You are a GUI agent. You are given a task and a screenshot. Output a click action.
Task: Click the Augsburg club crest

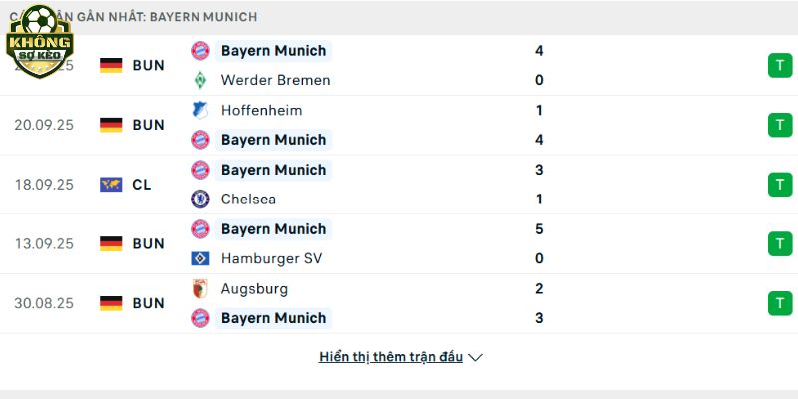click(x=200, y=288)
